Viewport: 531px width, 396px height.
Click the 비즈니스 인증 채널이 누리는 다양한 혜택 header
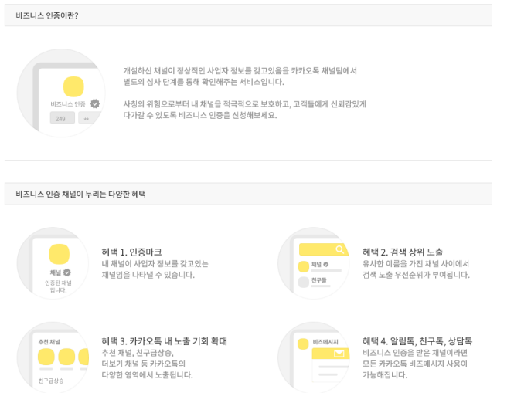(x=248, y=194)
